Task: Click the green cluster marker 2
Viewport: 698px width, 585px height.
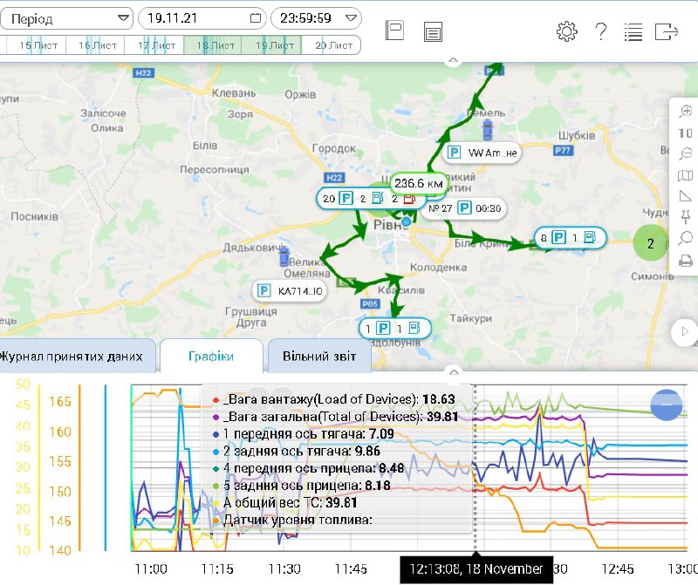Action: (650, 243)
